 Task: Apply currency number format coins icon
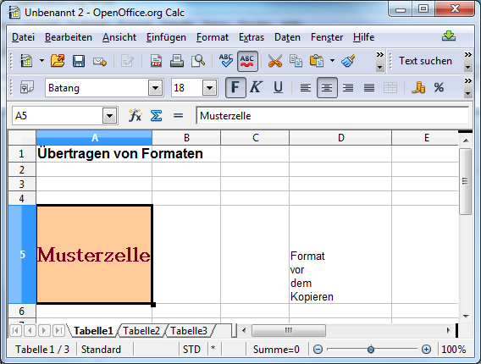pos(418,88)
